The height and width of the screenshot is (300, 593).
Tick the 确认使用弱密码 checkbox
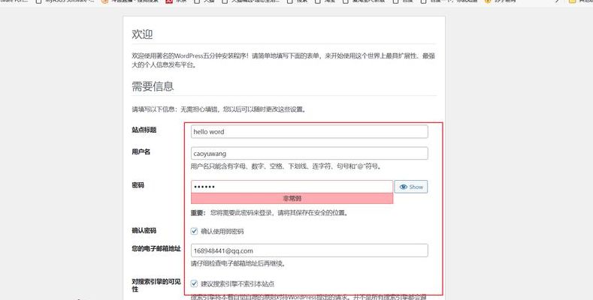pos(194,231)
